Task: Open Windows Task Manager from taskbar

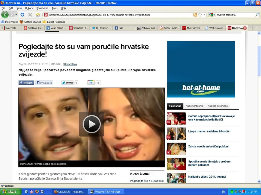Action: point(105,192)
